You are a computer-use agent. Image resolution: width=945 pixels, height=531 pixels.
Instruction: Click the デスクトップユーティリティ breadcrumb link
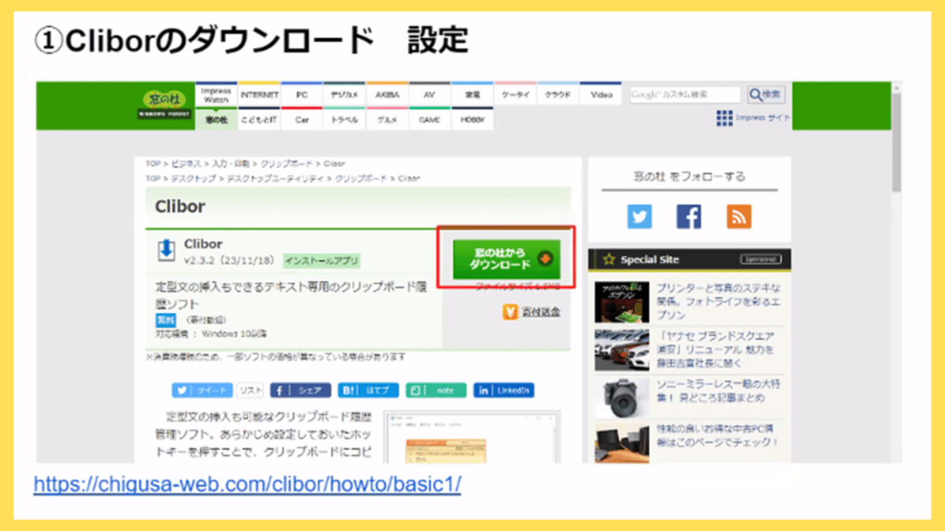(x=276, y=179)
